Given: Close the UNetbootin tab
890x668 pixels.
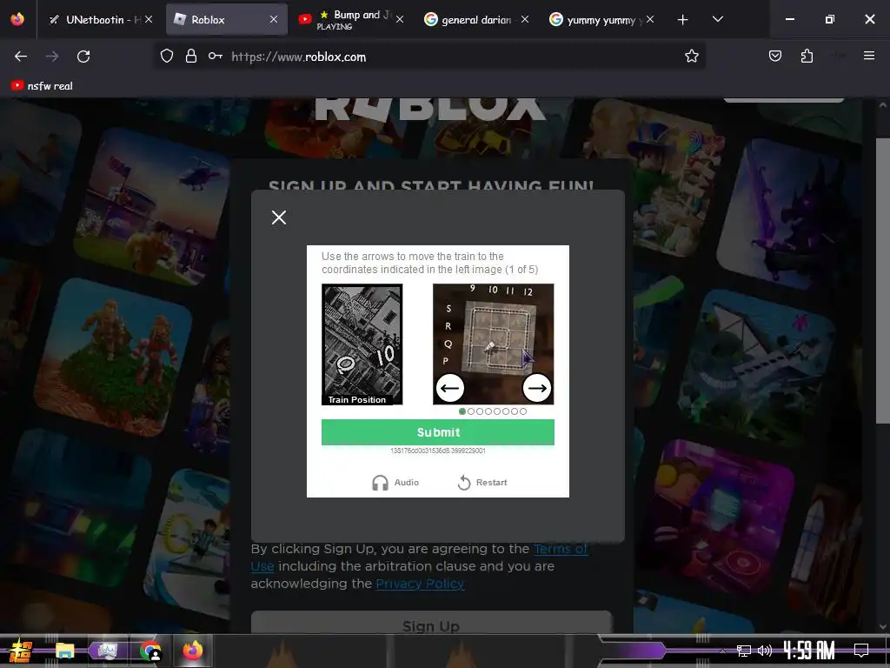Looking at the screenshot, I should [149, 19].
